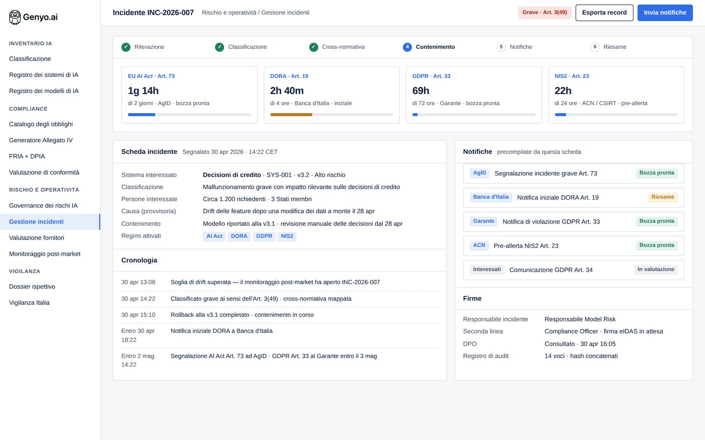
Task: Click the DORA regime tag
Action: tap(239, 236)
